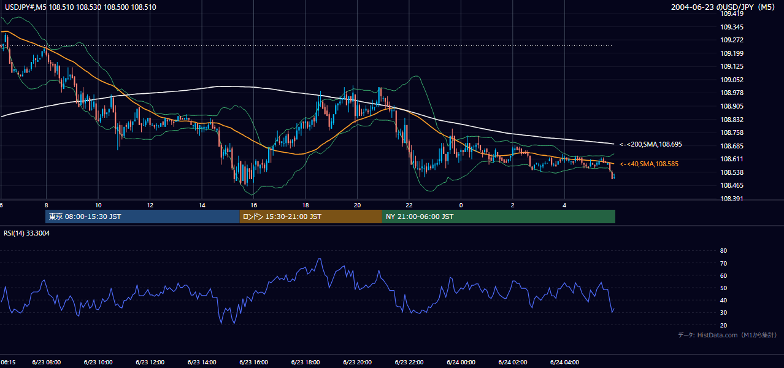The height and width of the screenshot is (368, 784).
Task: Select the 200 SMA label 108.695
Action: pyautogui.click(x=651, y=145)
